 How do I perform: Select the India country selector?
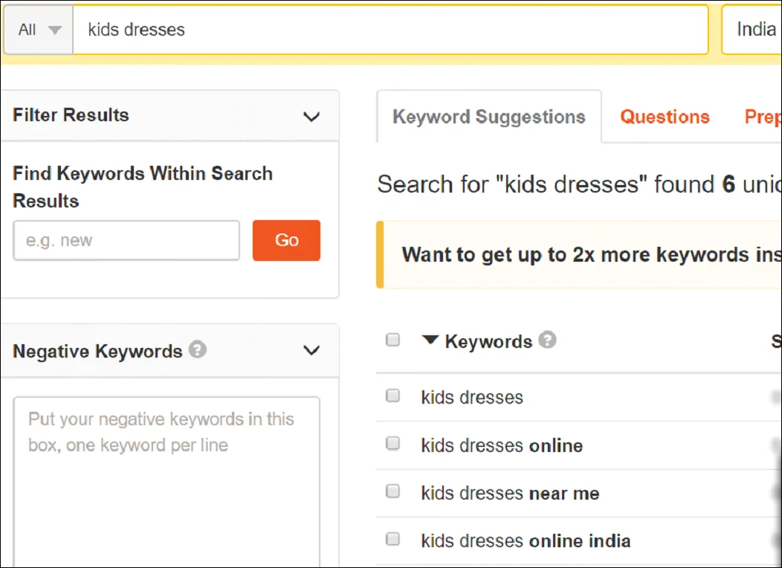(x=757, y=30)
